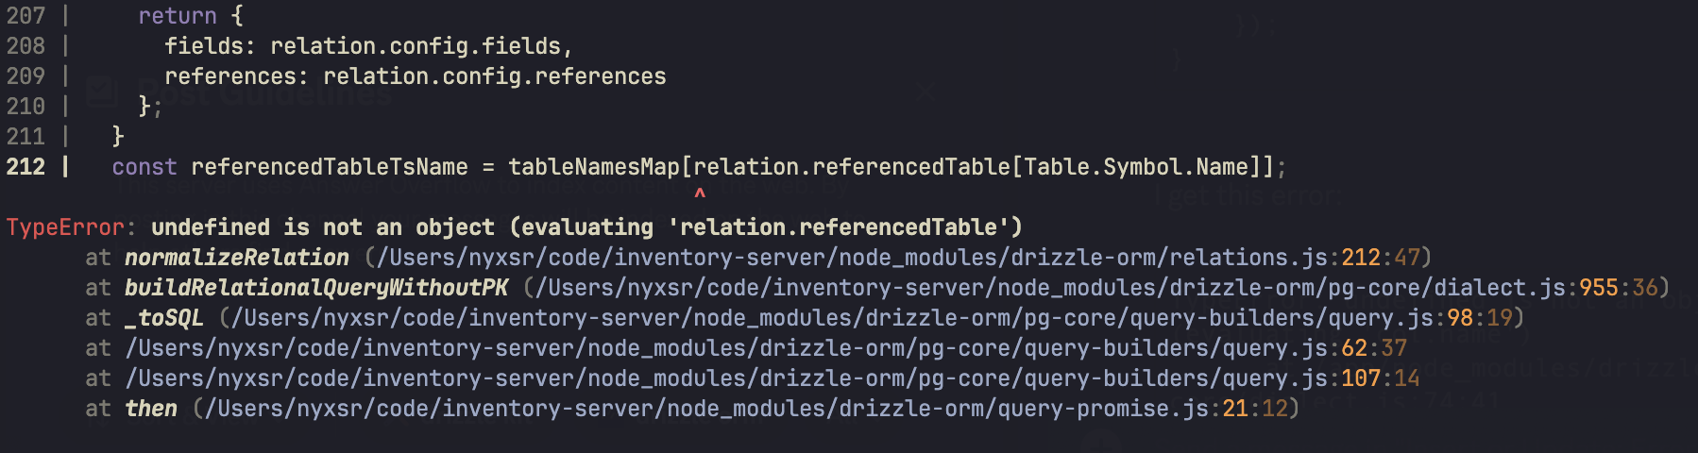Click the 'then' function name

[151, 409]
